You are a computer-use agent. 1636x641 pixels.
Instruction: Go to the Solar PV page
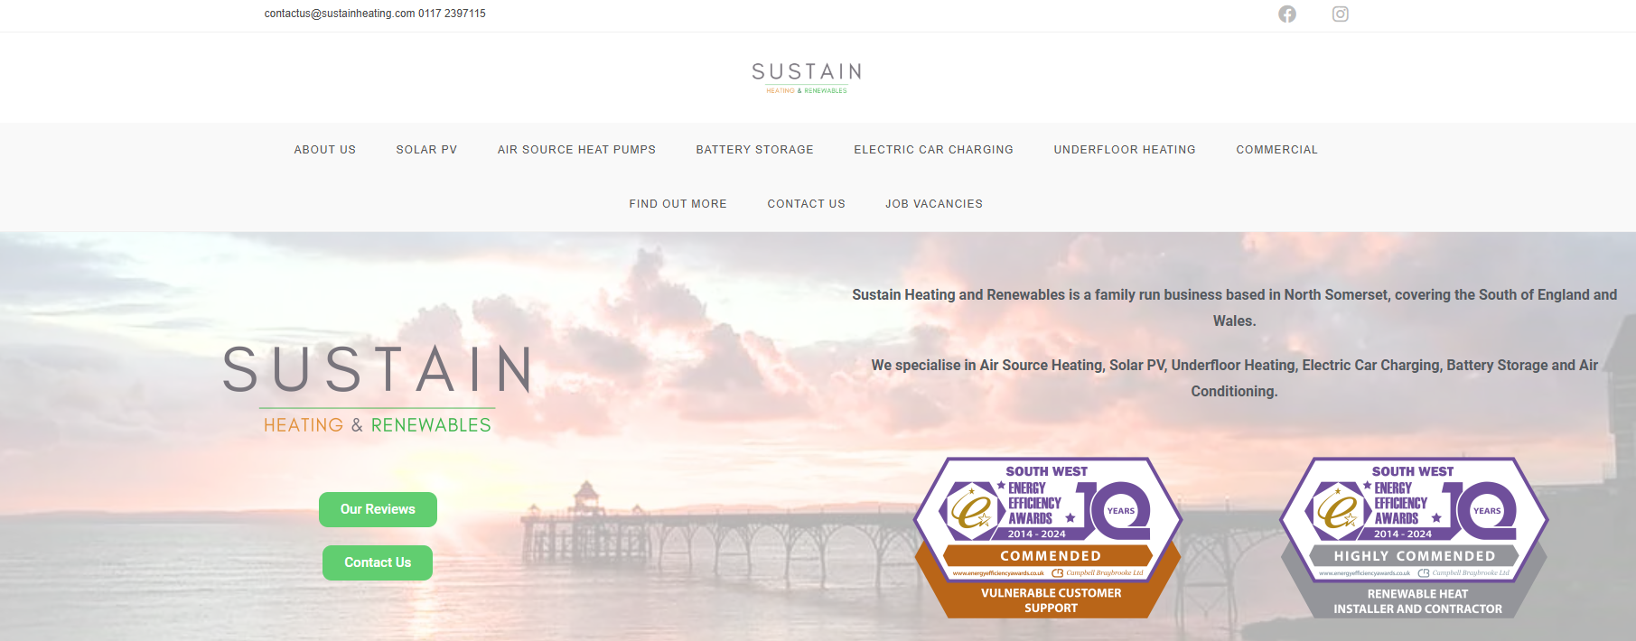coord(426,150)
